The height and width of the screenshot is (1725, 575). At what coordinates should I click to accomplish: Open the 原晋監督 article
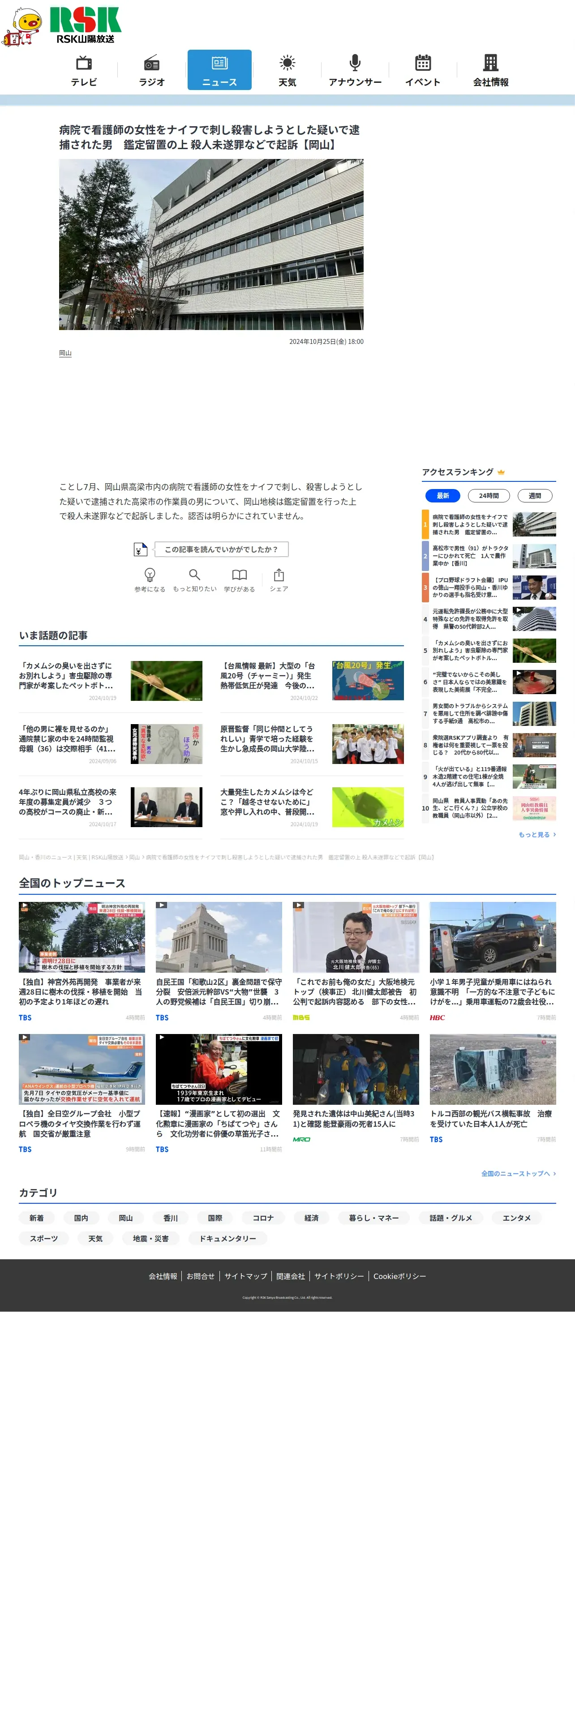pyautogui.click(x=312, y=743)
